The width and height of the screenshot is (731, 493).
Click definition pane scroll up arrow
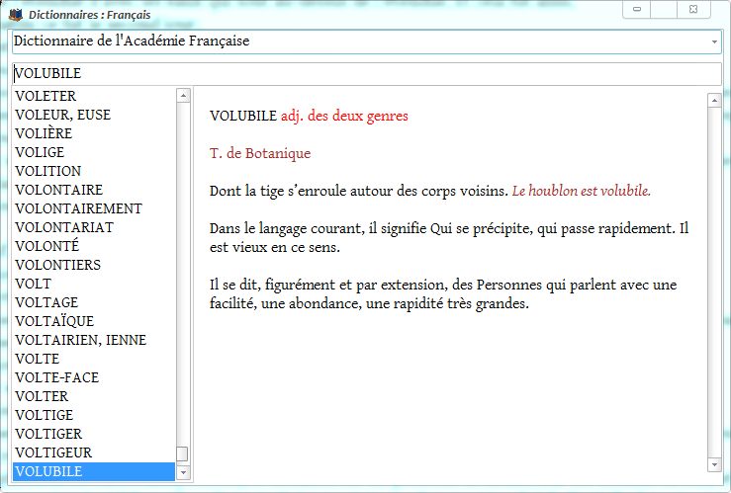coord(714,100)
